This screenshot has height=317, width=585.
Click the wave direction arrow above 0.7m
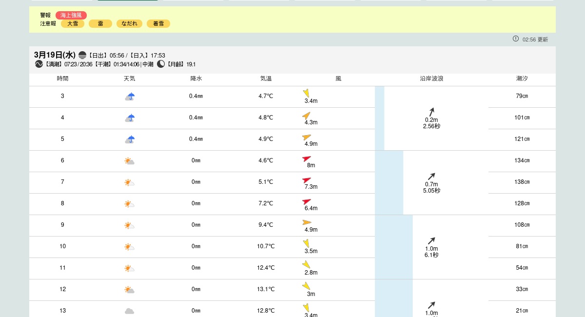[x=431, y=177]
